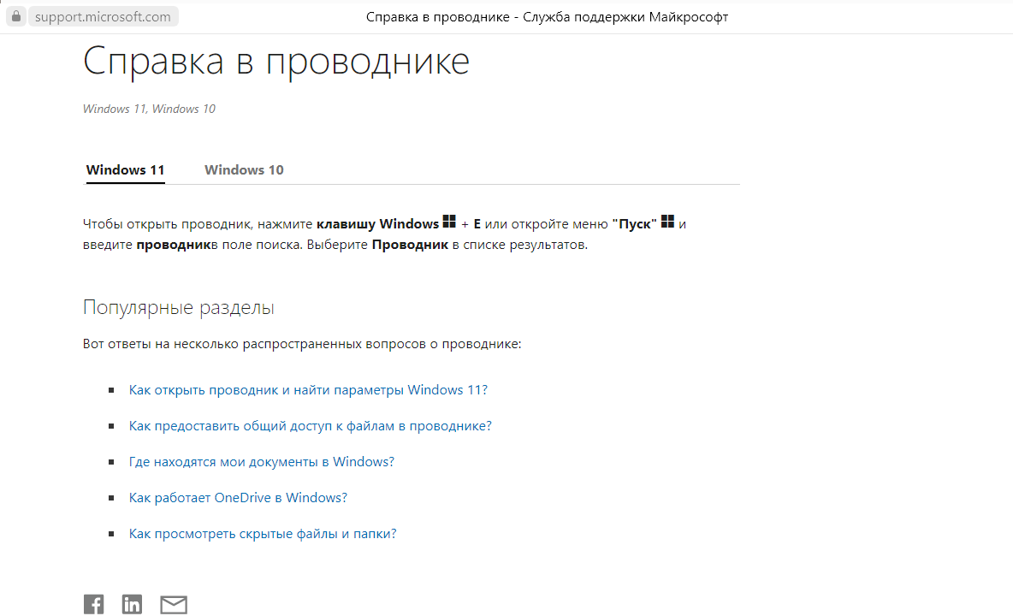Open link "Как работает OneDrive в Windows?"

click(238, 498)
